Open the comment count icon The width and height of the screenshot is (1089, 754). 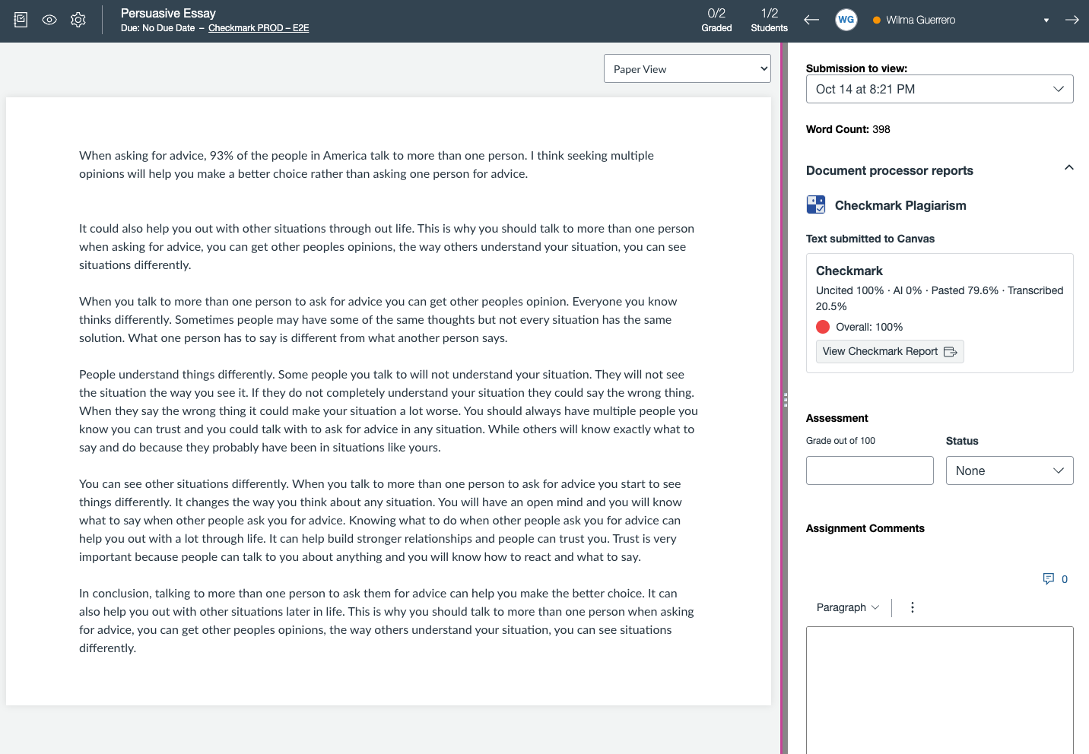(x=1049, y=579)
